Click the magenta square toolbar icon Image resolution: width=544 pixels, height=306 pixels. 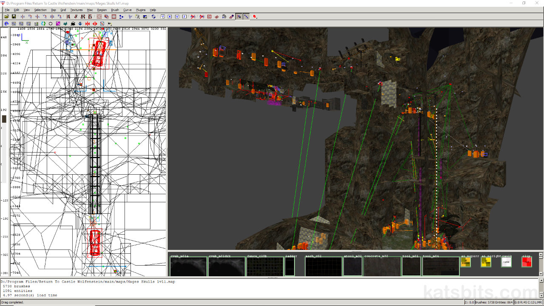[x=58, y=23]
